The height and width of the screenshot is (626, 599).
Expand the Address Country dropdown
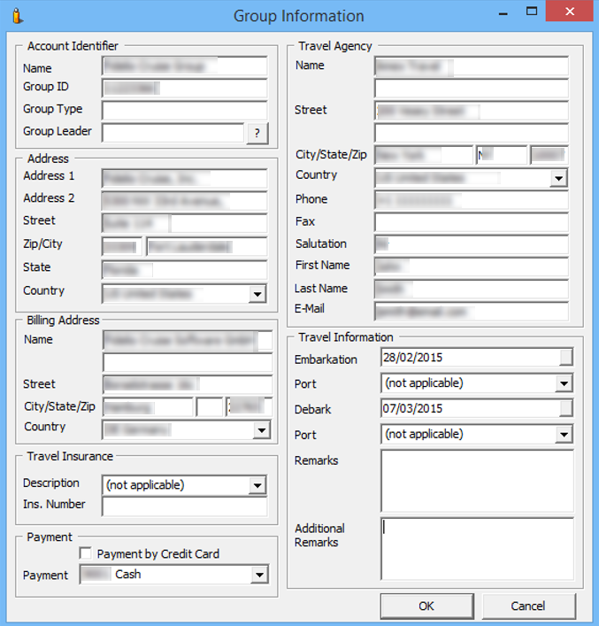coord(257,295)
